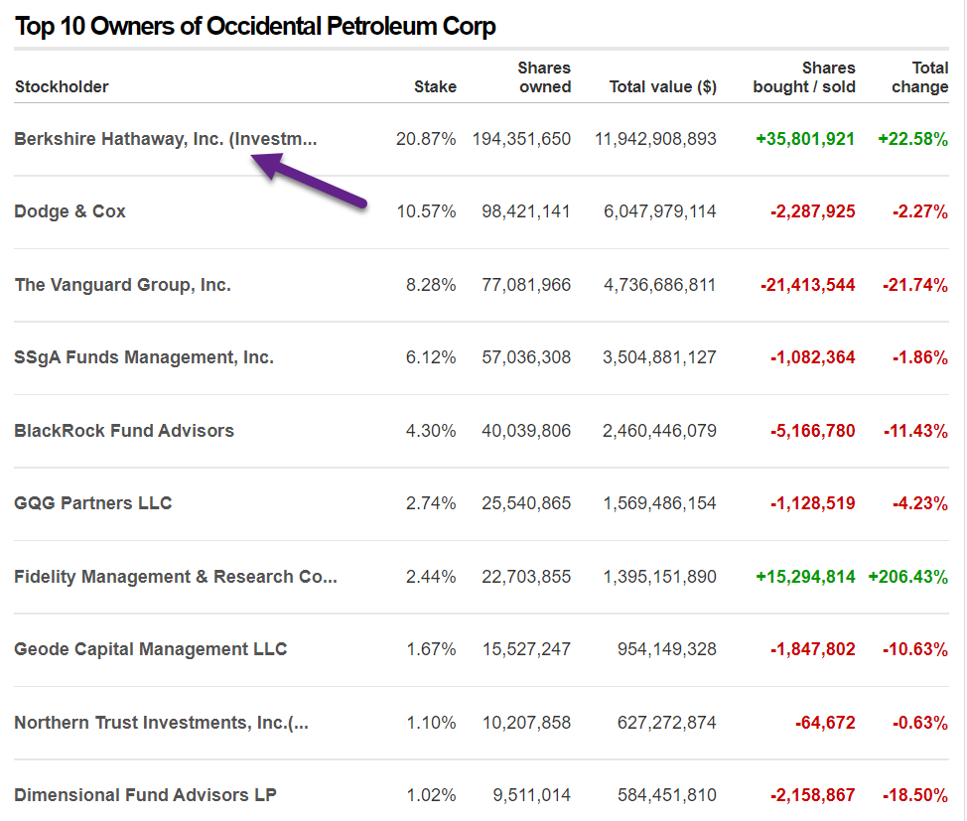This screenshot has width=967, height=821.
Task: Select shares owned value 194,351,650
Action: coord(522,139)
